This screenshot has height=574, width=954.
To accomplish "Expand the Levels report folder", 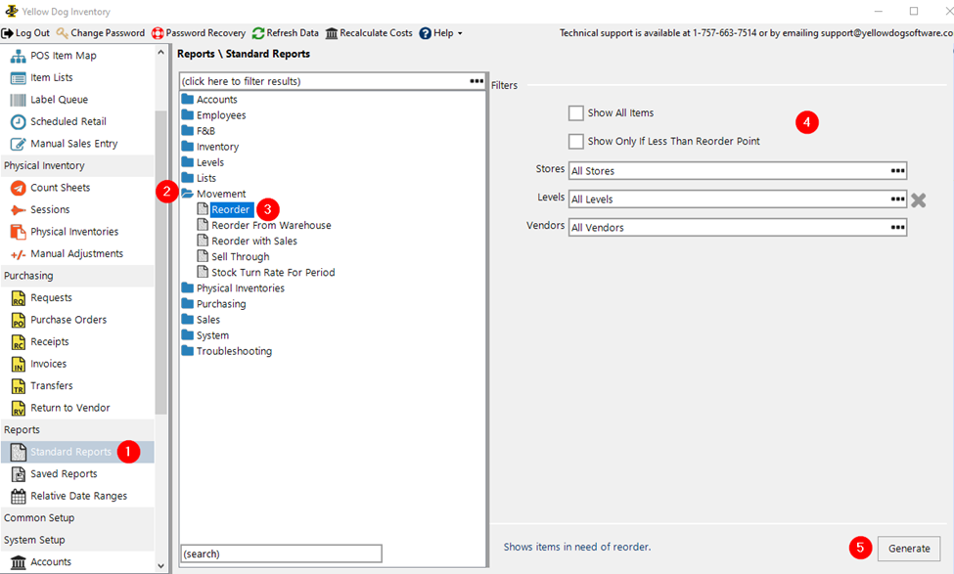I will 188,162.
